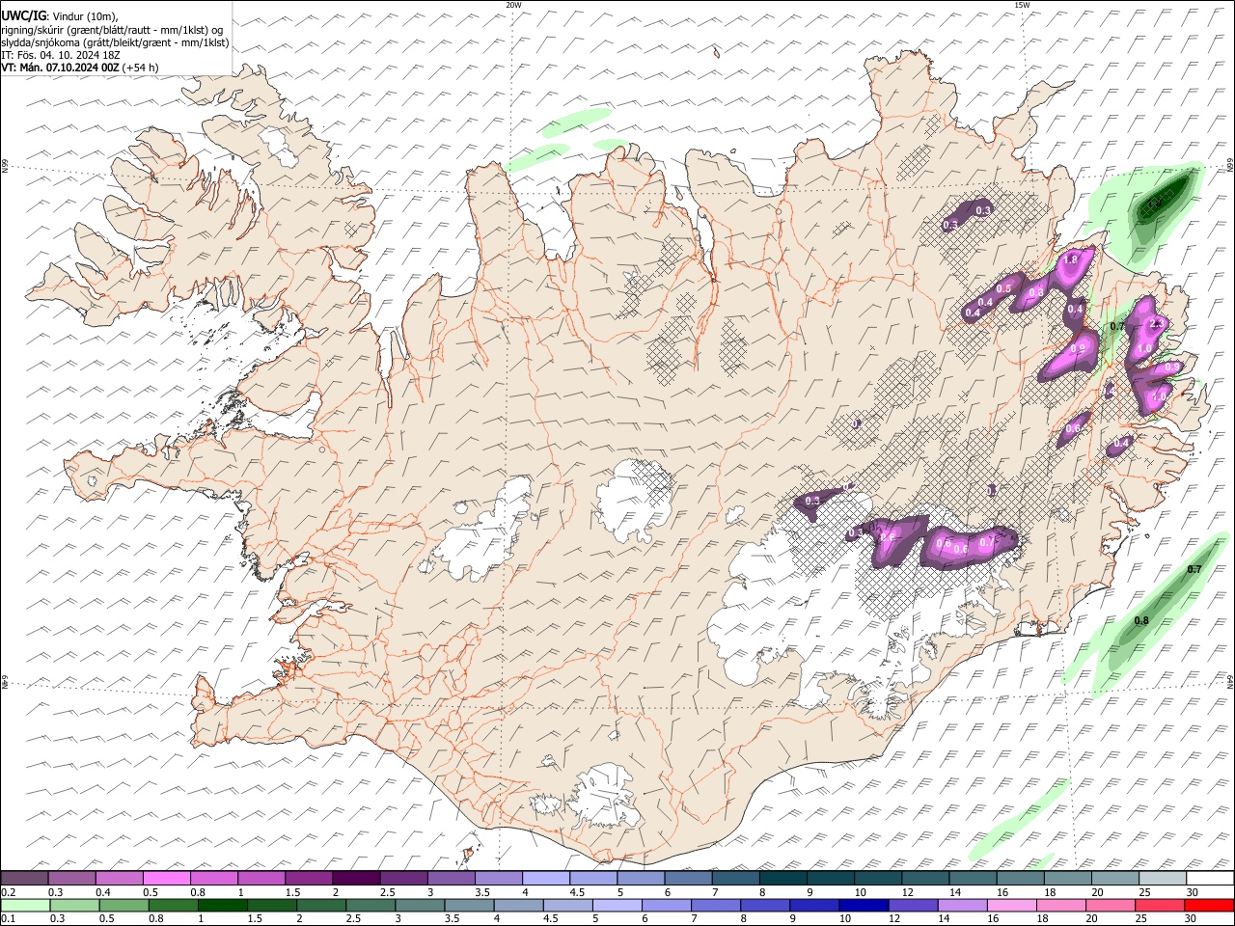This screenshot has width=1235, height=926.
Task: Select the 'IT: Fös. 04. 10. 2024 18Z' line
Action: [61, 55]
